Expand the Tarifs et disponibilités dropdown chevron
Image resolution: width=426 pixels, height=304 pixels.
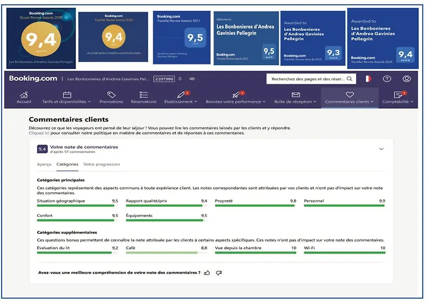(x=89, y=102)
